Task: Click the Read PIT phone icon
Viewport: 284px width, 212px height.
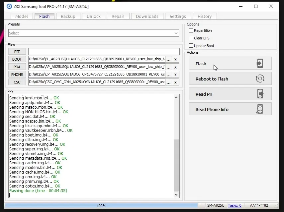Action: coord(260,94)
